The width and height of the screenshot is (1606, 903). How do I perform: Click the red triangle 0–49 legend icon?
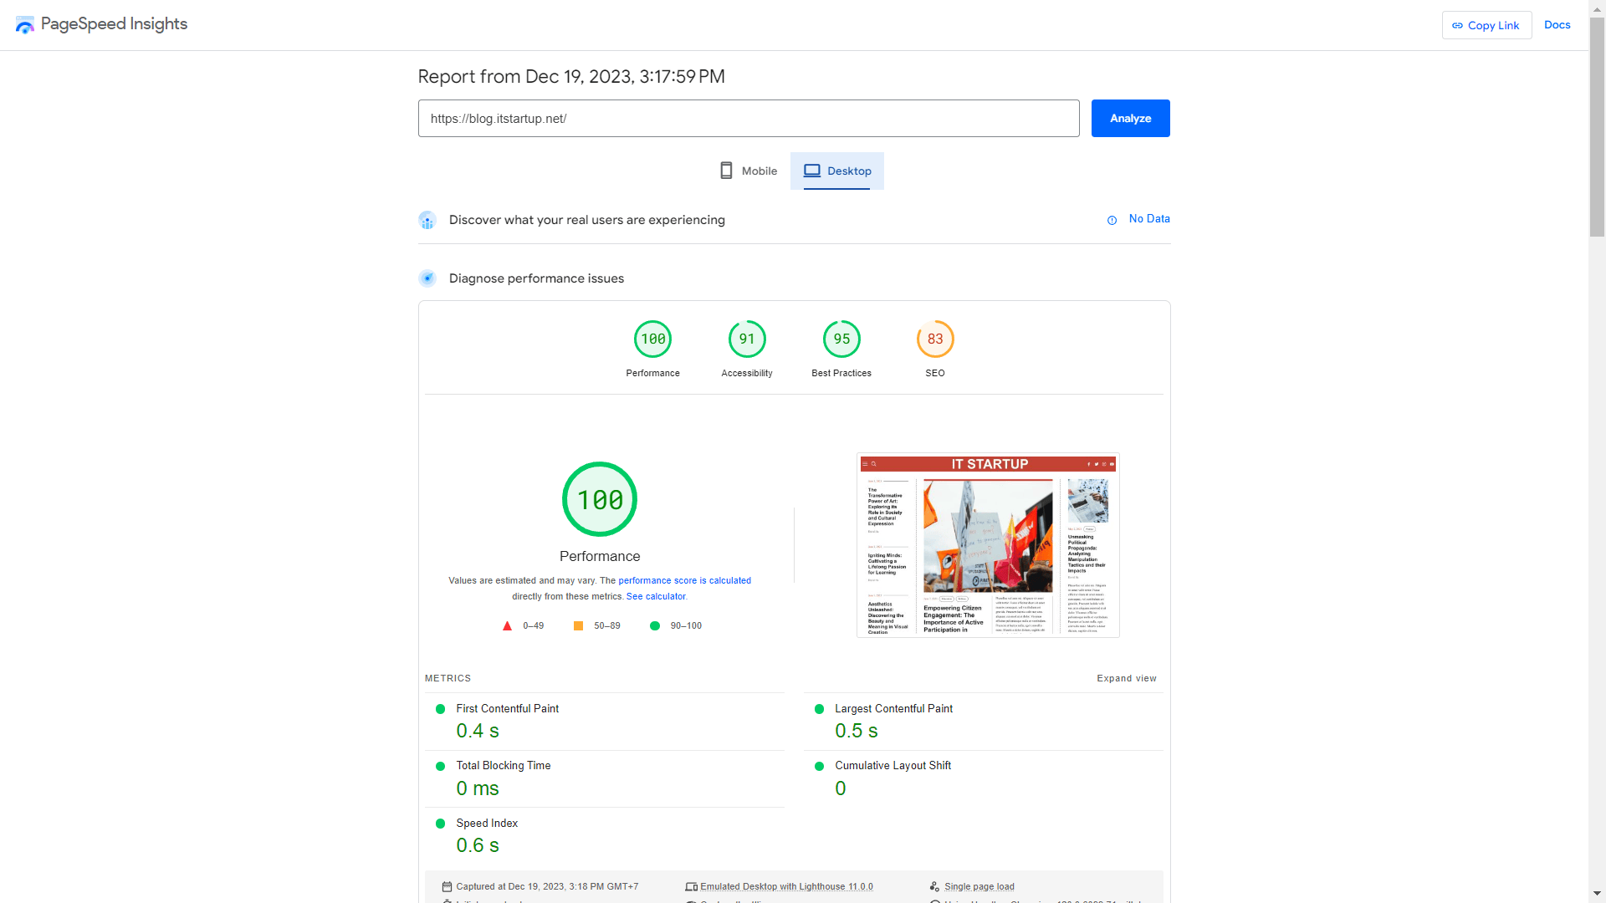click(507, 625)
